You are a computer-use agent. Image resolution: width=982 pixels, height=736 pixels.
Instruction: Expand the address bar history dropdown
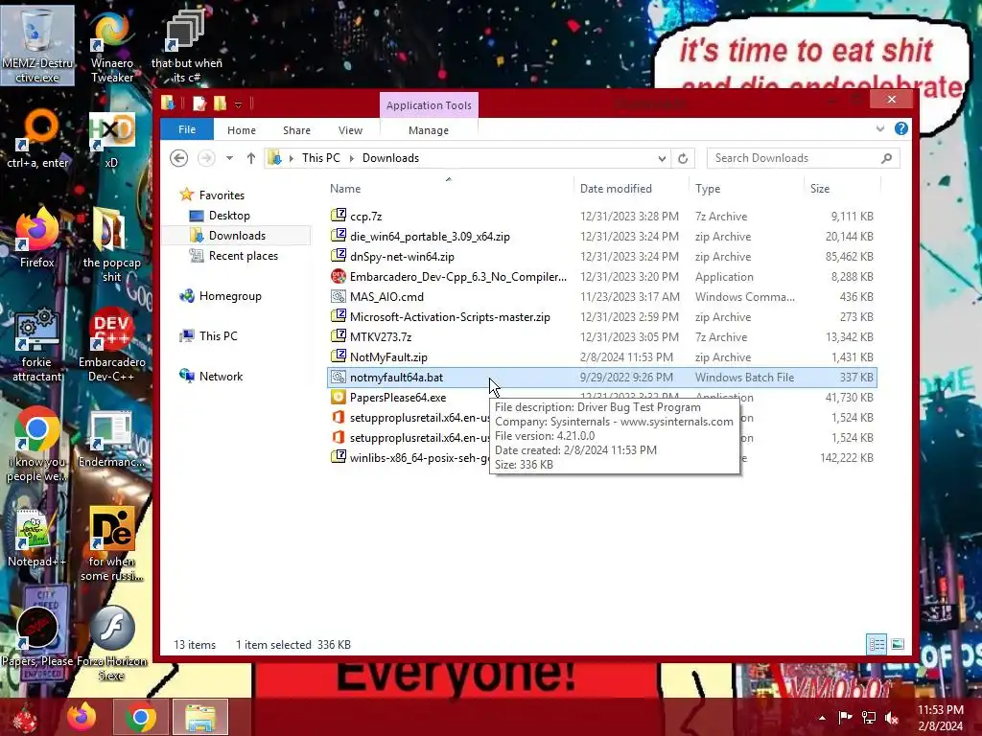point(662,158)
